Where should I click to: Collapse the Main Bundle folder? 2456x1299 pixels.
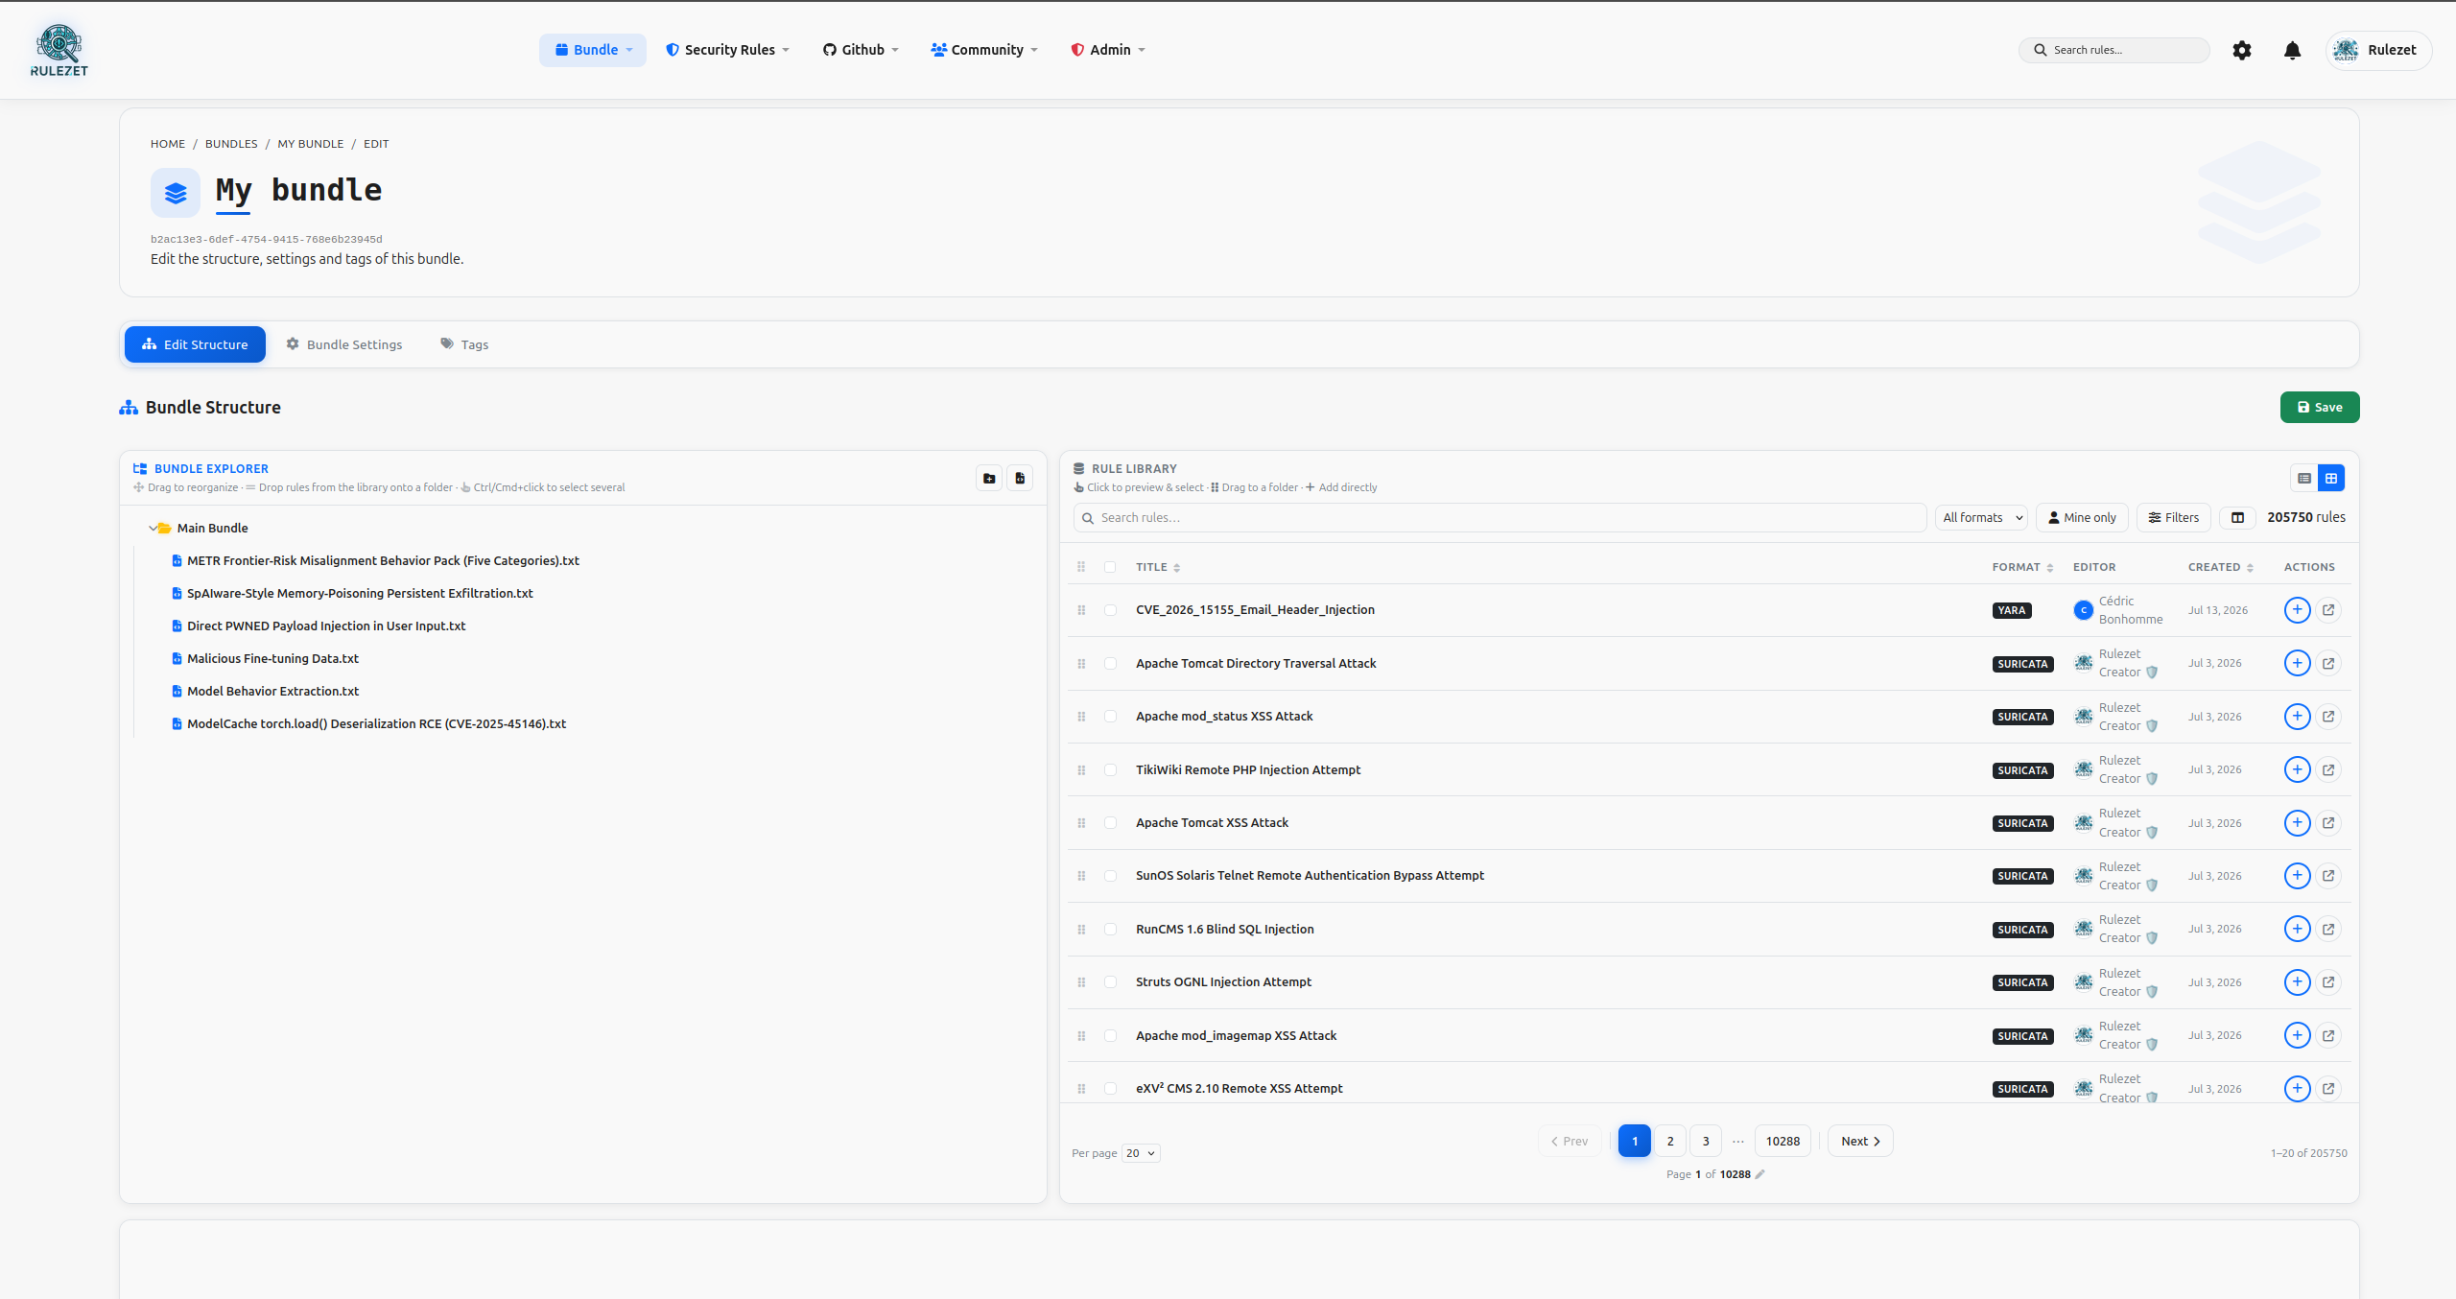[153, 528]
